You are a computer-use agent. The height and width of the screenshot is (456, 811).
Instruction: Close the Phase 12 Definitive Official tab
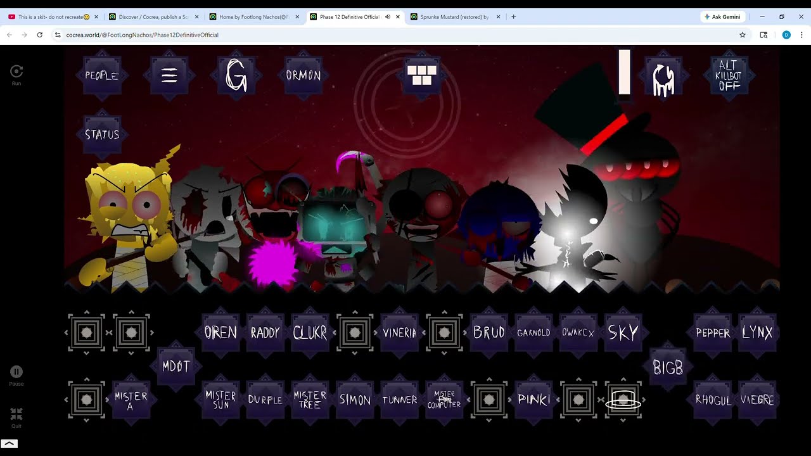(x=398, y=17)
